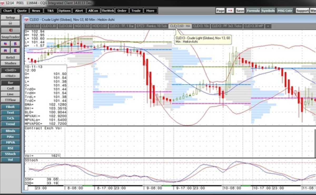Enable the Vol volume study
The width and height of the screenshot is (316, 195).
pyautogui.click(x=11, y=159)
